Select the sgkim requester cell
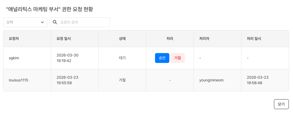 point(14,58)
